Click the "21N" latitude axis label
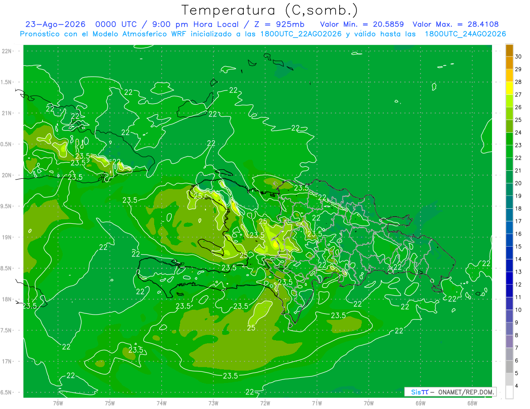 point(7,113)
